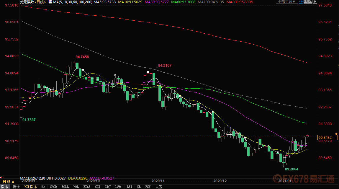Screen dimensions: 339x189
Task: Click the orange arrow on price axis
Action: point(336,134)
